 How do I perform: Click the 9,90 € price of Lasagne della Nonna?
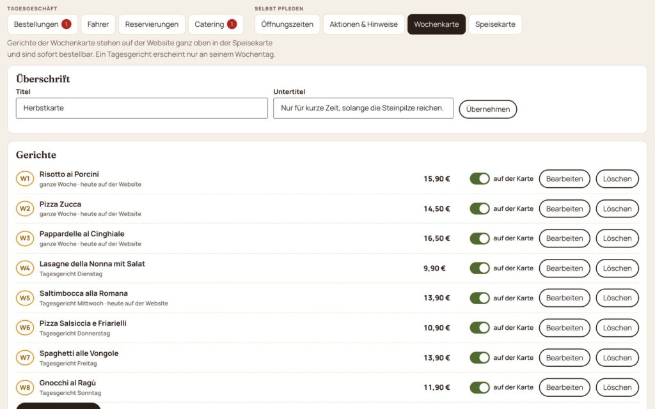[x=434, y=268]
